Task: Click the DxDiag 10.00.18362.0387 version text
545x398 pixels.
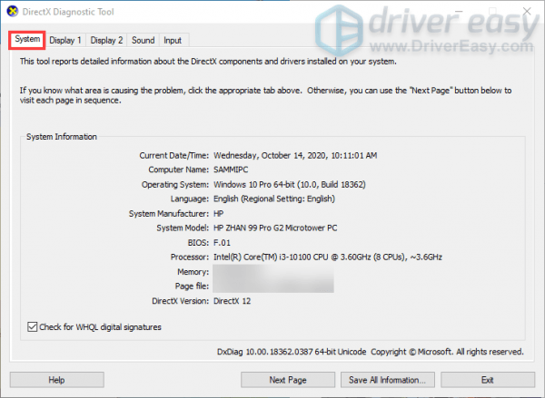Action: coord(292,352)
